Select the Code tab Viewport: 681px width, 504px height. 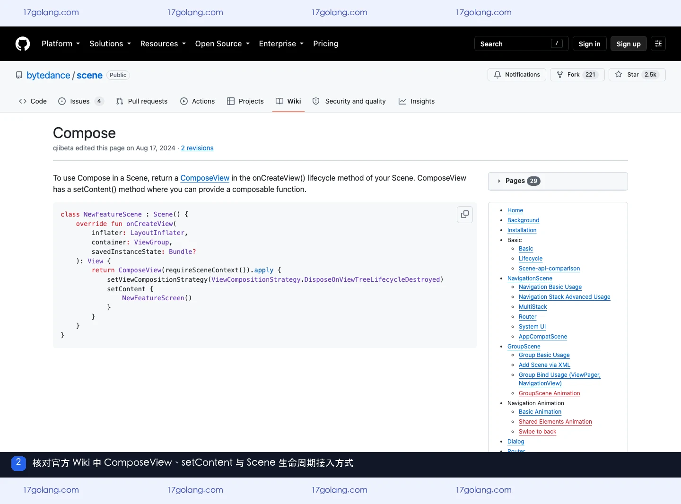pos(33,101)
